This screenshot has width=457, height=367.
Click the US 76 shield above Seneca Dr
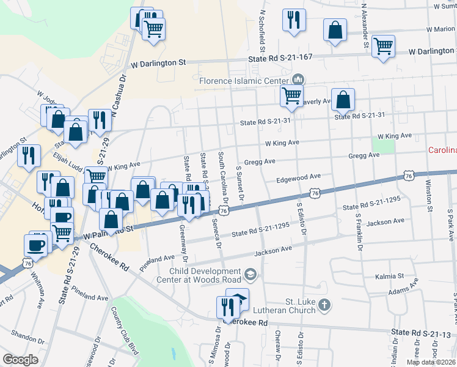[x=223, y=210]
